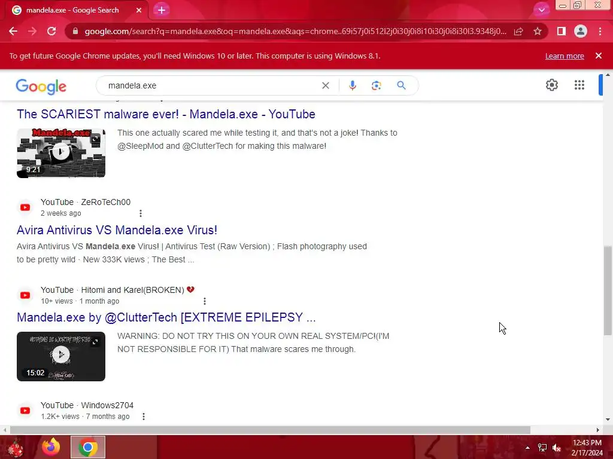Screen dimensions: 613x459
Task: Play the 9:21 Mandela.exe video thumbnail
Action: pyautogui.click(x=61, y=153)
